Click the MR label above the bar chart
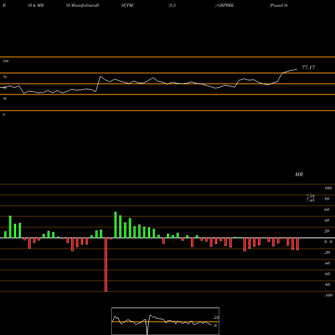Image resolution: width=335 pixels, height=335 pixels. (299, 174)
